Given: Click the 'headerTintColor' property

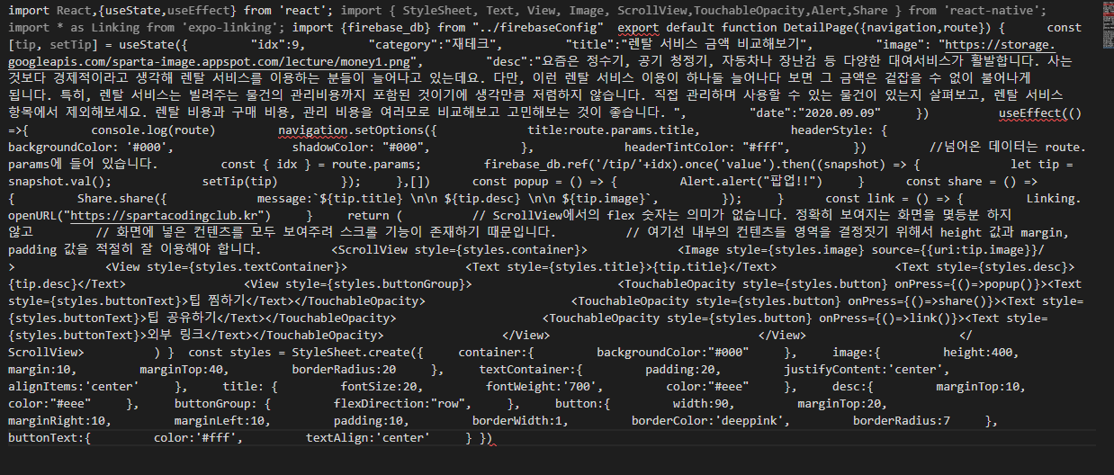Looking at the screenshot, I should click(677, 148).
